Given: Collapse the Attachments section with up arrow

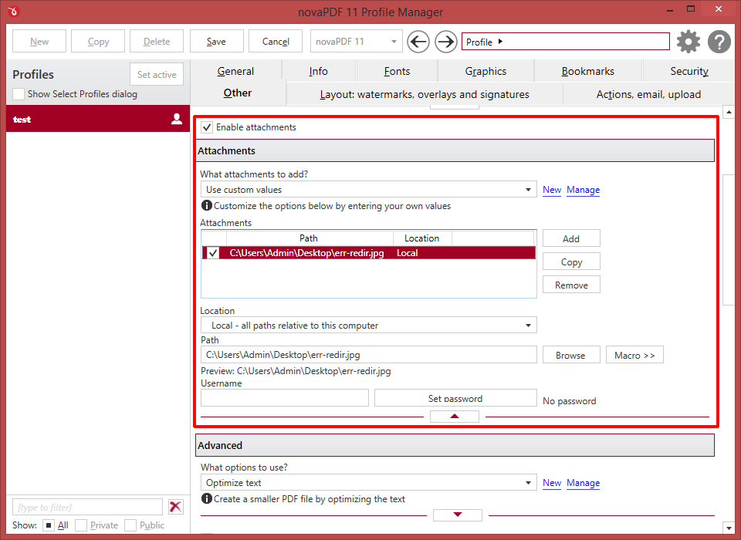Looking at the screenshot, I should click(455, 417).
